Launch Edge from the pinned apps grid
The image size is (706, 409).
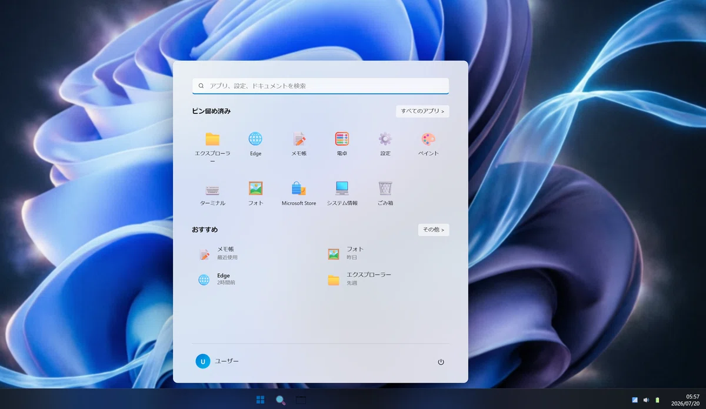tap(255, 145)
